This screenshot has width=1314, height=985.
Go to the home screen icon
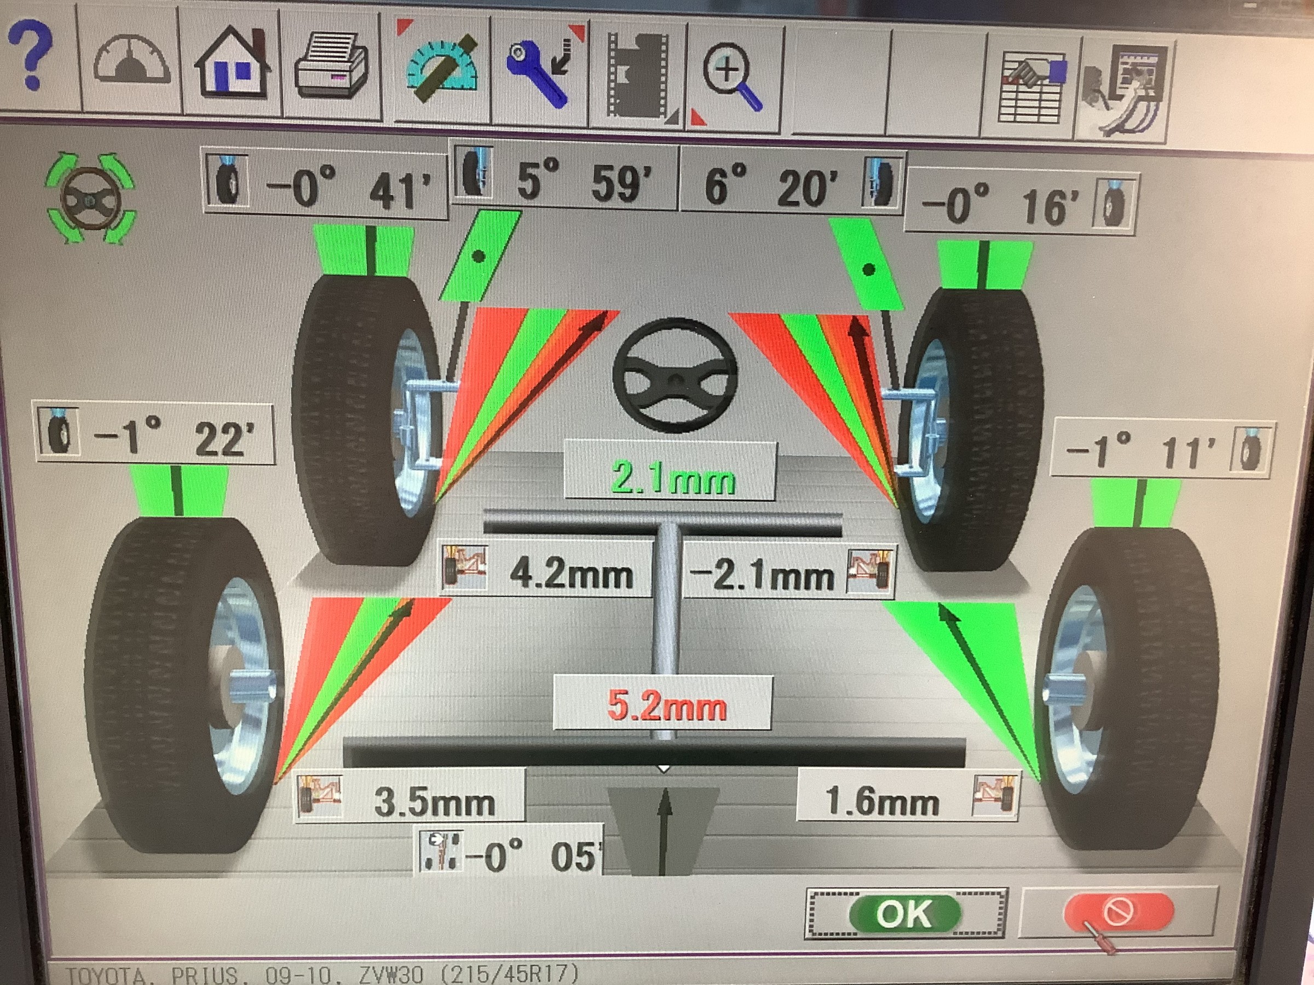[233, 62]
